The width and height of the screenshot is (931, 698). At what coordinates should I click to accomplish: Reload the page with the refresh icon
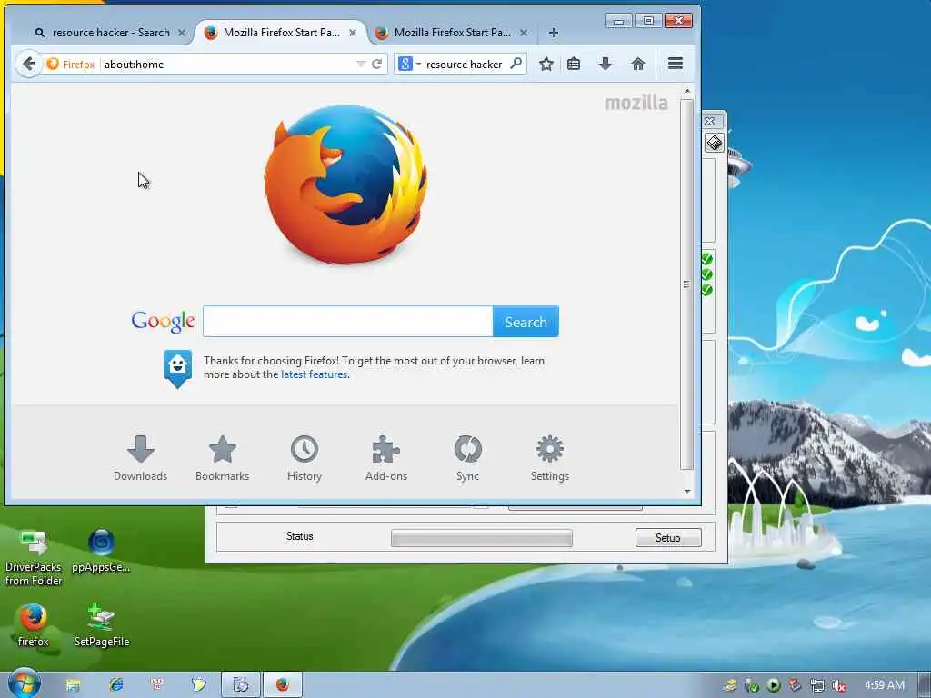tap(376, 65)
